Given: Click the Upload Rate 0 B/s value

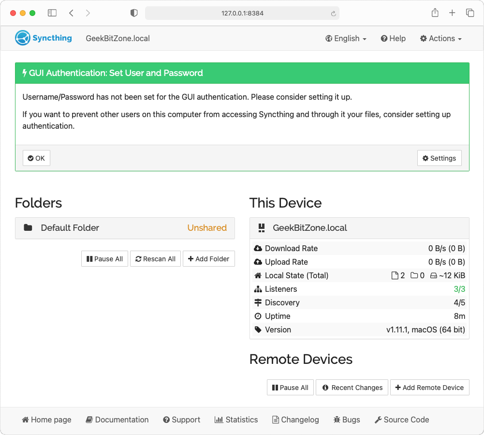Looking at the screenshot, I should [x=446, y=262].
